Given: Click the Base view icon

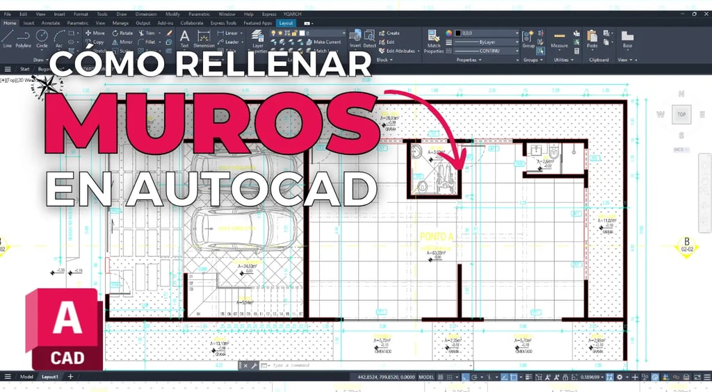Looking at the screenshot, I should point(628,39).
